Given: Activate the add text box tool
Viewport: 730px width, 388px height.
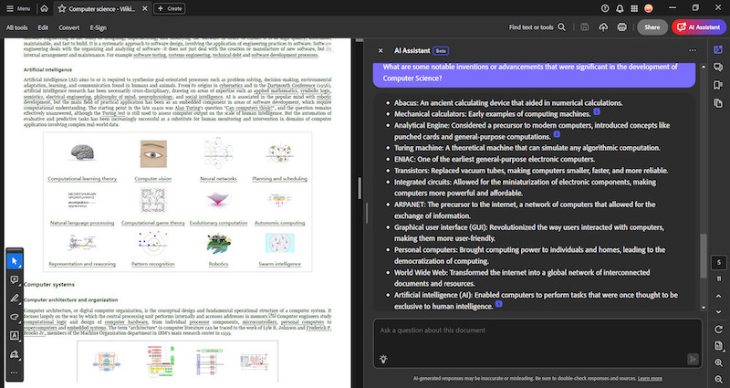Looking at the screenshot, I should [x=14, y=335].
